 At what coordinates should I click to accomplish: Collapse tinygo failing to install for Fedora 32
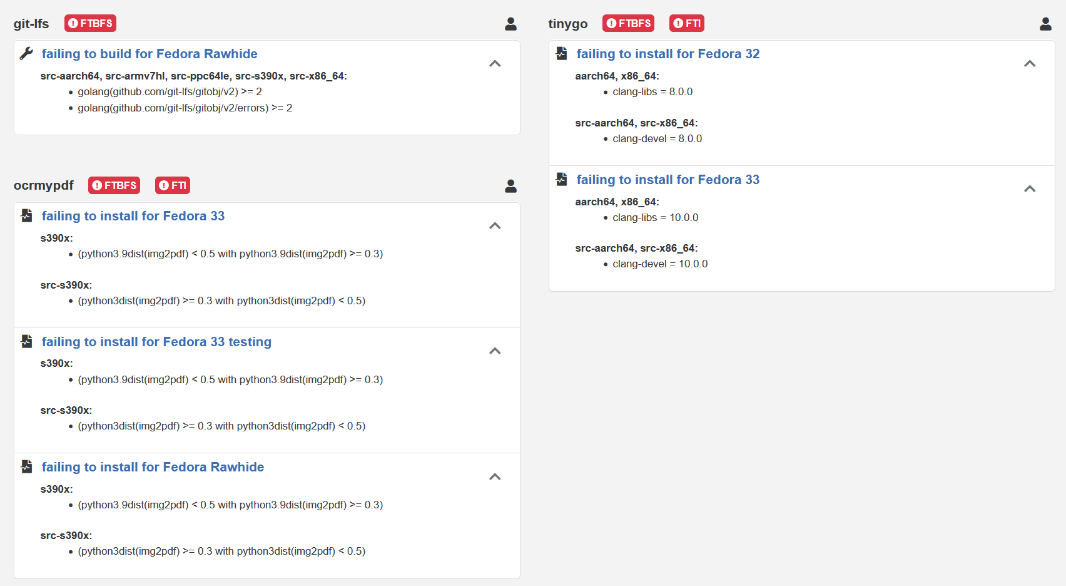coord(1030,63)
